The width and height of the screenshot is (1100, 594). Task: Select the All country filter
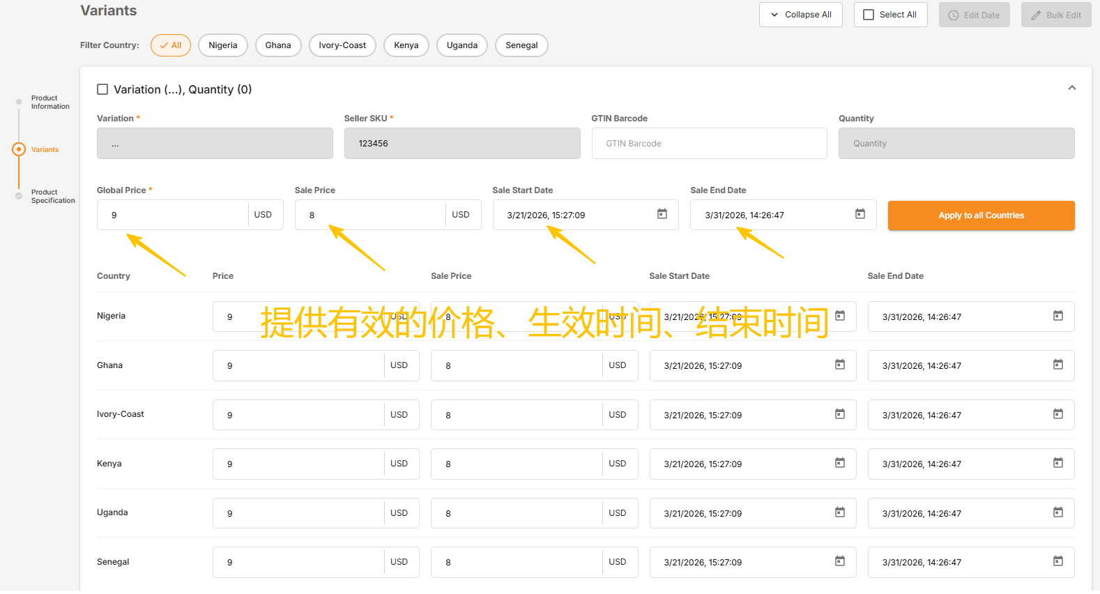pyautogui.click(x=171, y=45)
